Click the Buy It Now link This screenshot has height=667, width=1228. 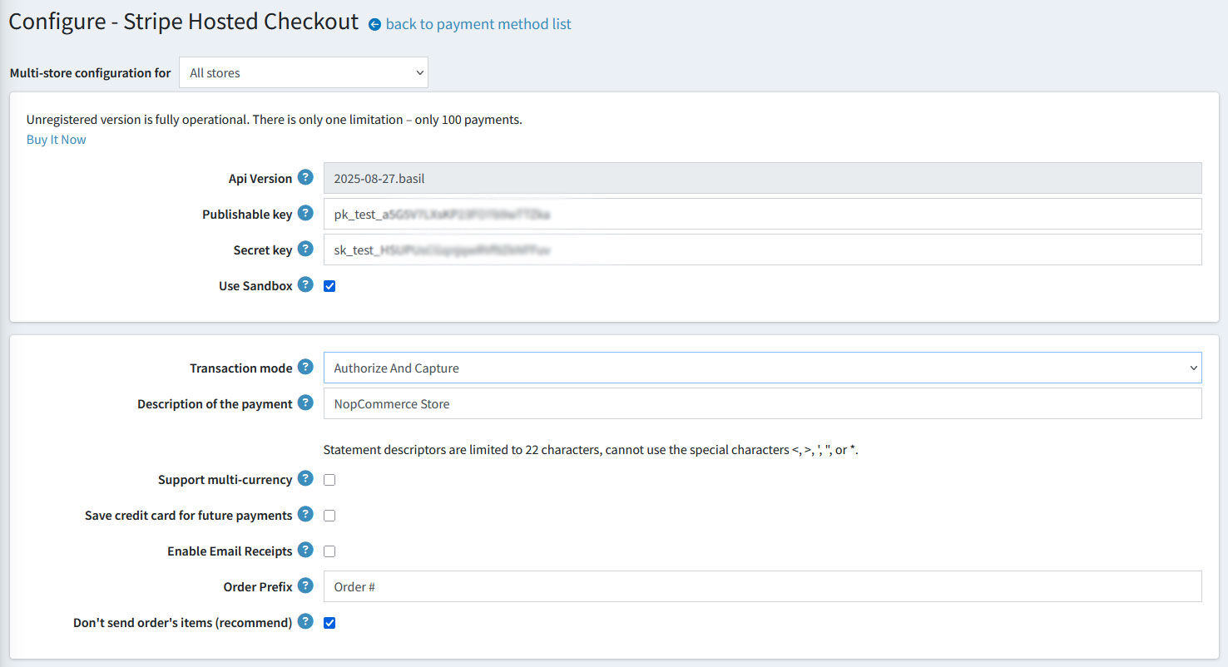57,140
